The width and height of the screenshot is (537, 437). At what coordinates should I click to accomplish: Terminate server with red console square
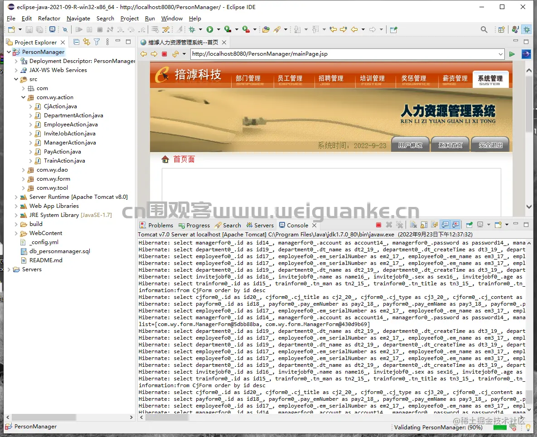[x=378, y=225]
